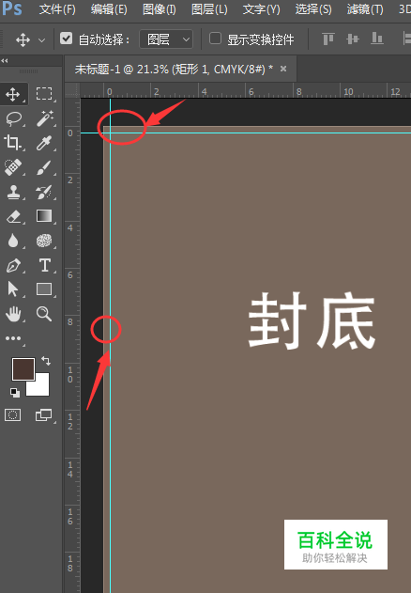This screenshot has width=411, height=593.
Task: Select the Brush tool
Action: click(44, 167)
